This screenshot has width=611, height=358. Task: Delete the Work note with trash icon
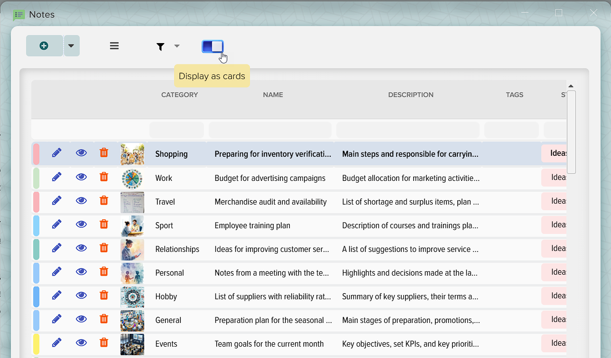pyautogui.click(x=104, y=177)
